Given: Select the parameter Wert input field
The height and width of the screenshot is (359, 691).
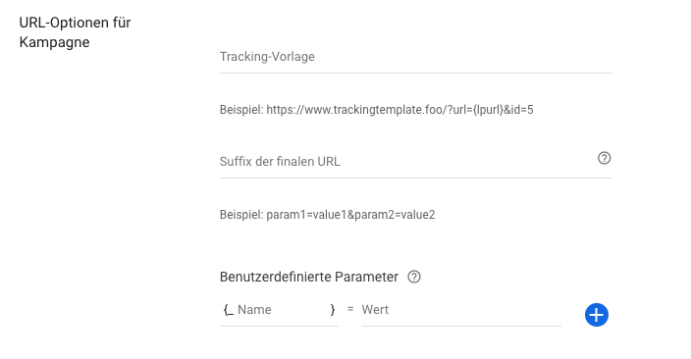Looking at the screenshot, I should (461, 310).
